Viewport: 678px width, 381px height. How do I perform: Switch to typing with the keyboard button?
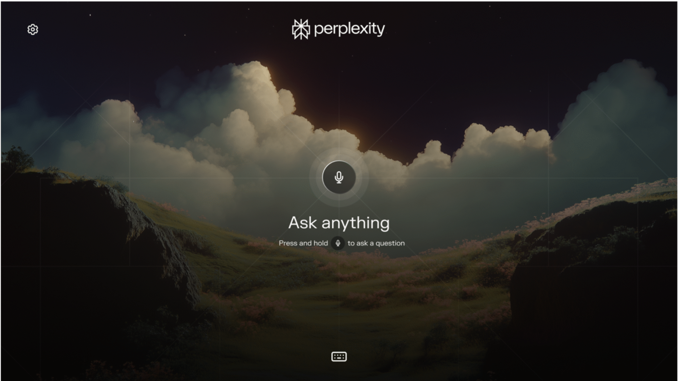click(x=339, y=357)
